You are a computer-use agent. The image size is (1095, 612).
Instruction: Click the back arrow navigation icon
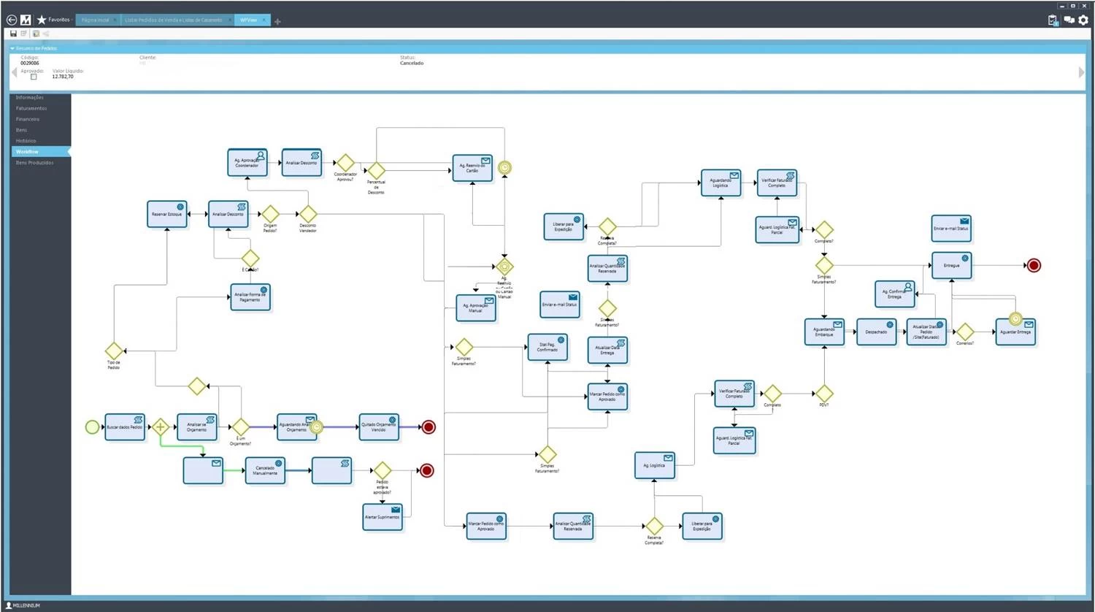click(12, 20)
